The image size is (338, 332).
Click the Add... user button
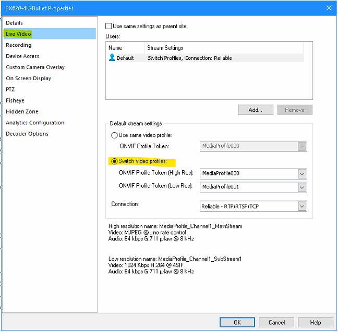pos(256,110)
